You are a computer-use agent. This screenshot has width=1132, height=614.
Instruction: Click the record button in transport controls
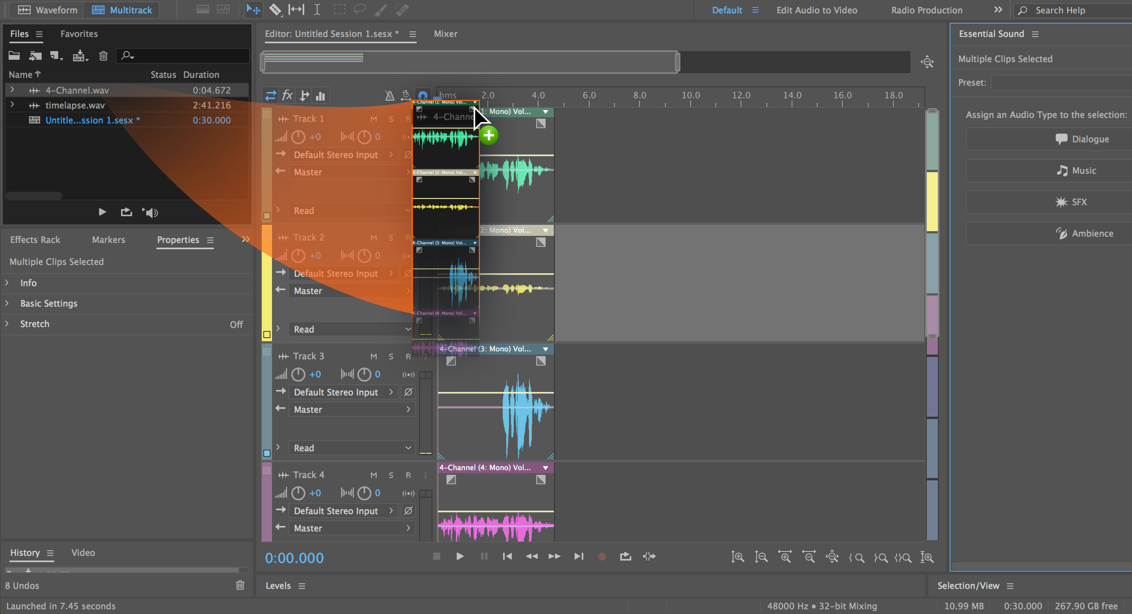(602, 556)
